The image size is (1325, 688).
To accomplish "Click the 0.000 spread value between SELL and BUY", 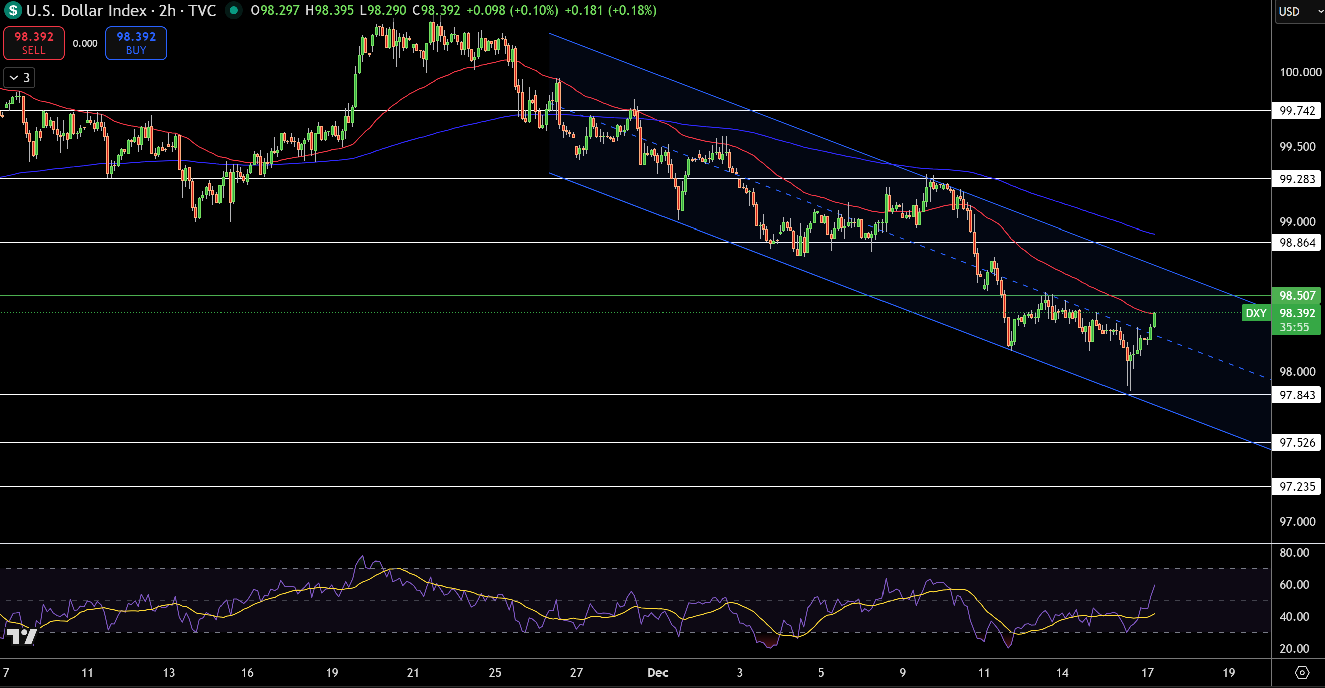I will [x=85, y=43].
